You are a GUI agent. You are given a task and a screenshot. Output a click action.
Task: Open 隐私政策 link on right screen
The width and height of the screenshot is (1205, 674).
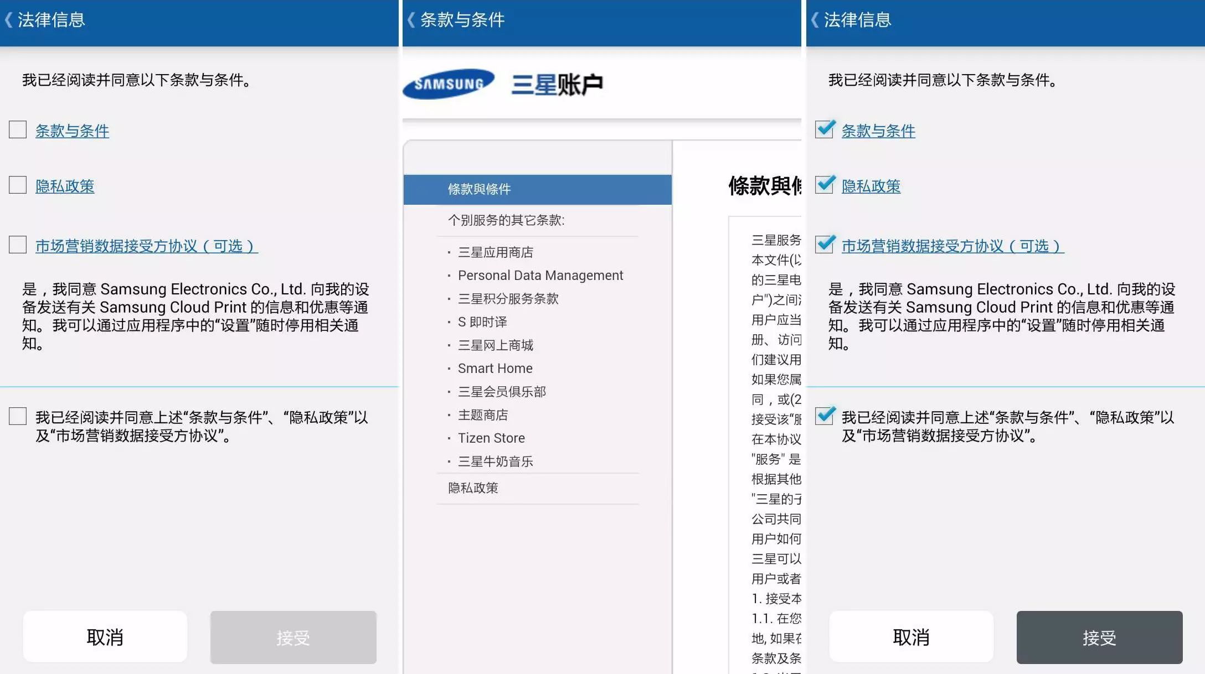point(871,186)
